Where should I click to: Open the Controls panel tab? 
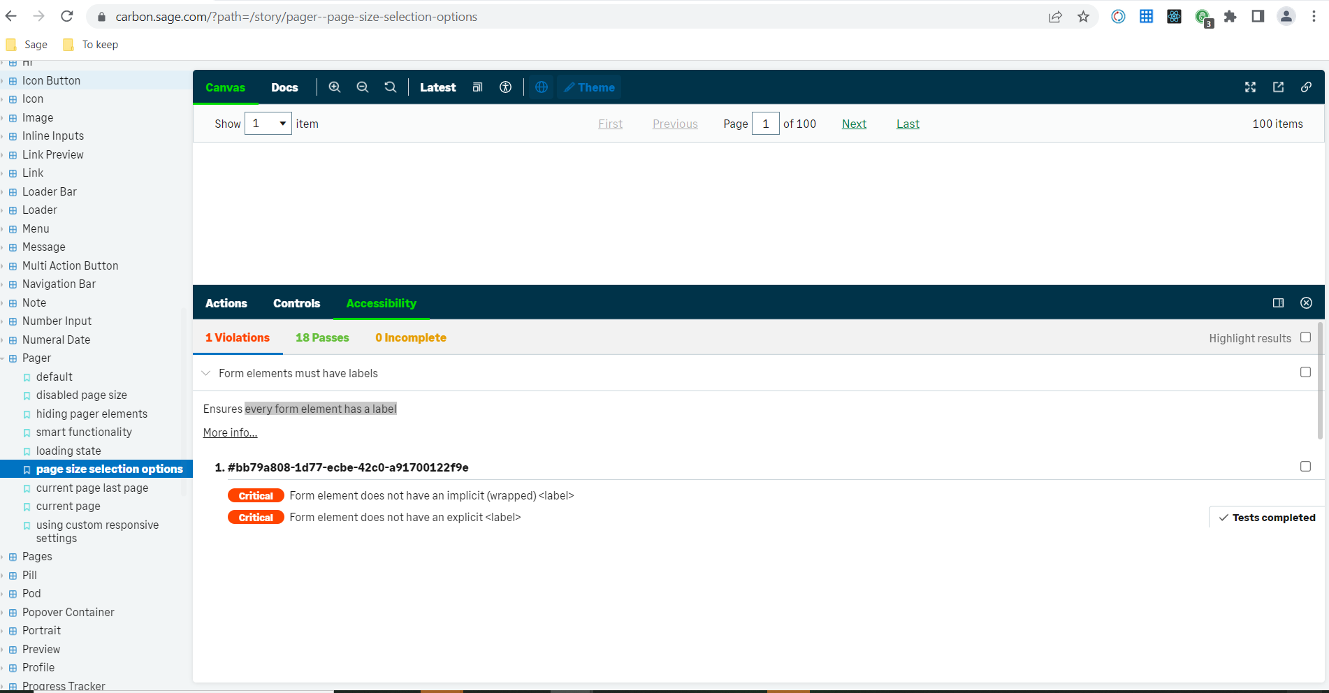click(x=297, y=303)
